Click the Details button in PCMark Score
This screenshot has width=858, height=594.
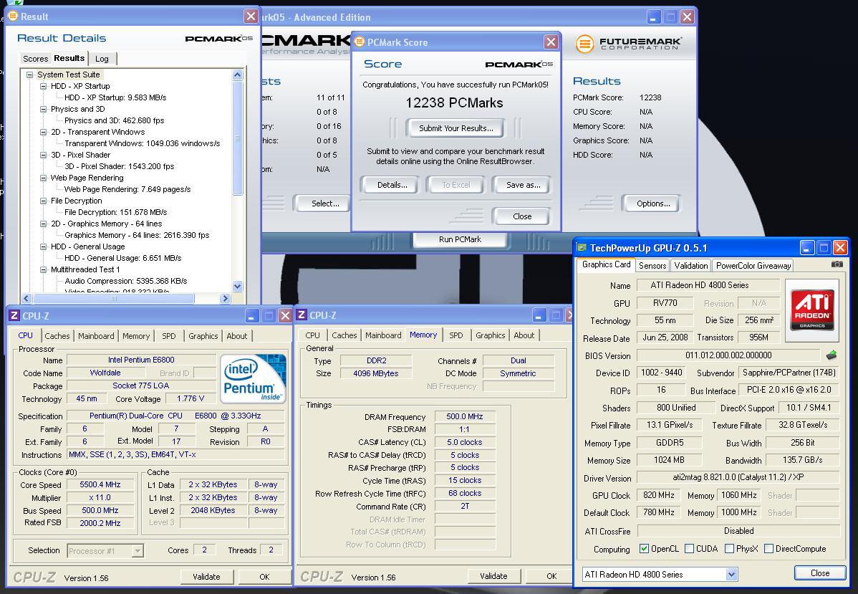(x=392, y=185)
